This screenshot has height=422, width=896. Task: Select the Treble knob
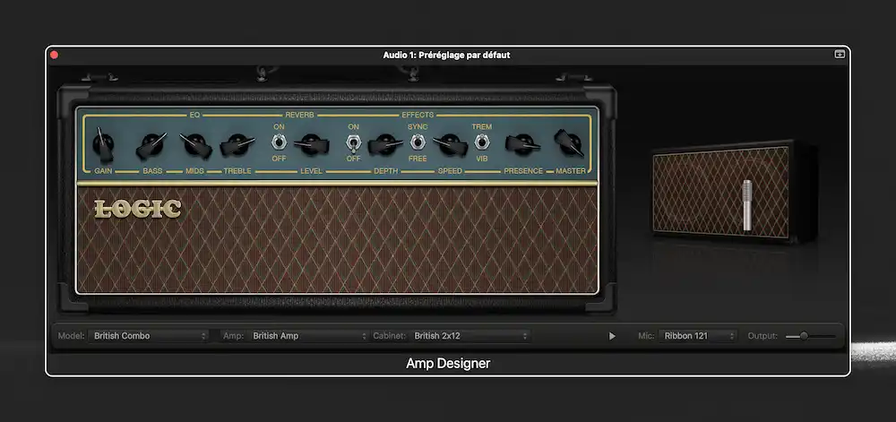[237, 144]
